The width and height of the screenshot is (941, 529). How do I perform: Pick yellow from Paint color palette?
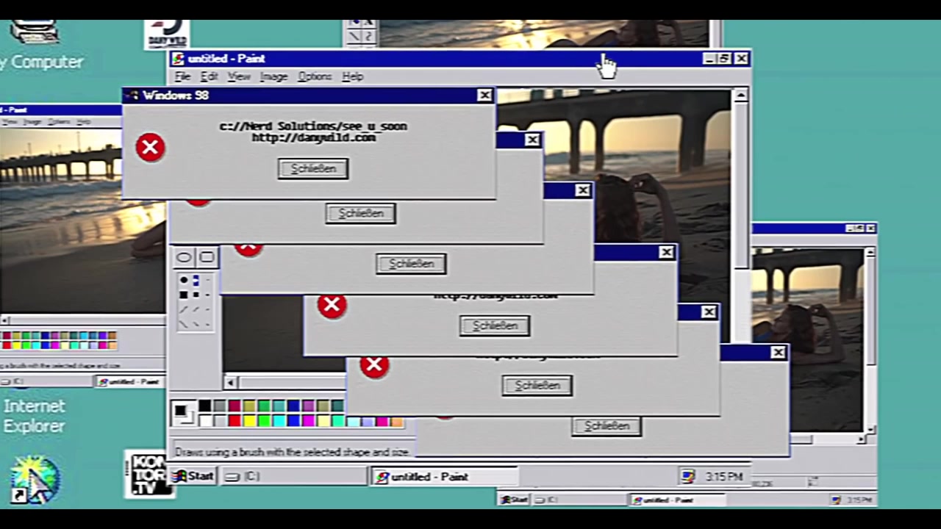(x=249, y=421)
